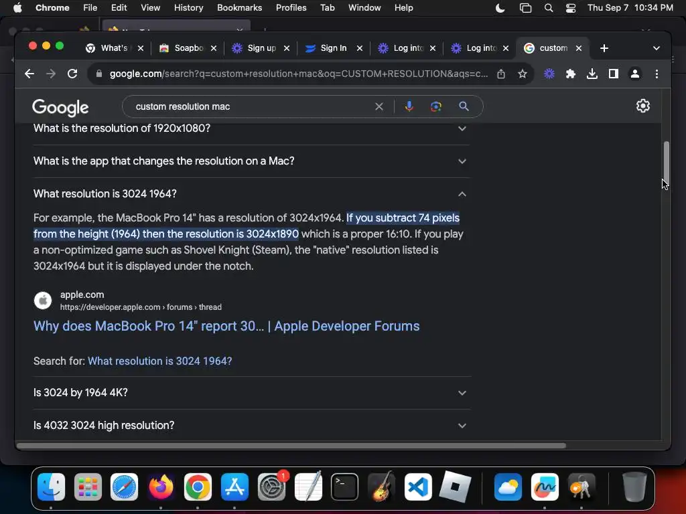
Task: Search by image with Google Lens
Action: pyautogui.click(x=435, y=106)
